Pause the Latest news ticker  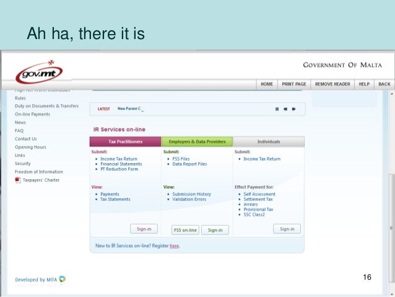click(x=277, y=109)
